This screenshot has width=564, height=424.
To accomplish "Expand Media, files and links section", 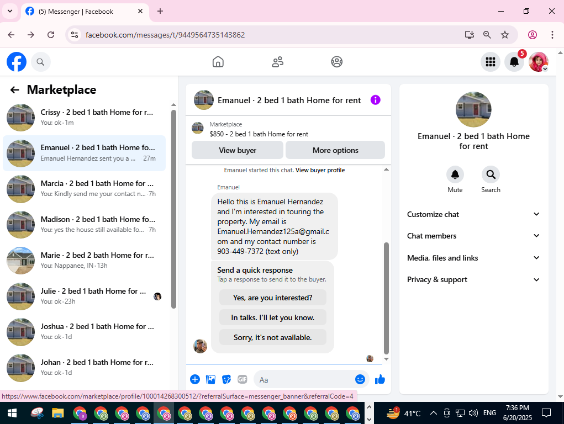I will click(473, 258).
